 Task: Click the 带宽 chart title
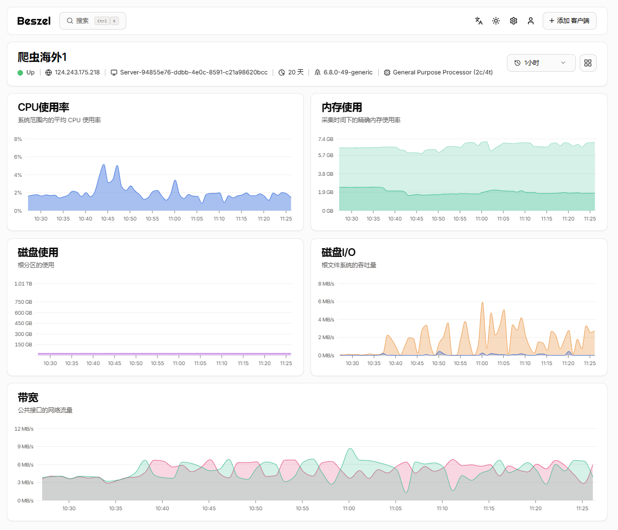(28, 397)
